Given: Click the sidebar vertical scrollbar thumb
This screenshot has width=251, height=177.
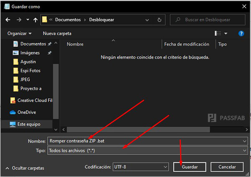Looking at the screenshot, I should (56, 91).
